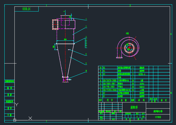This screenshot has height=125, width=176.
Task: Select the GB/T6170-2000 code cell
Action: pyautogui.click(x=110, y=80)
